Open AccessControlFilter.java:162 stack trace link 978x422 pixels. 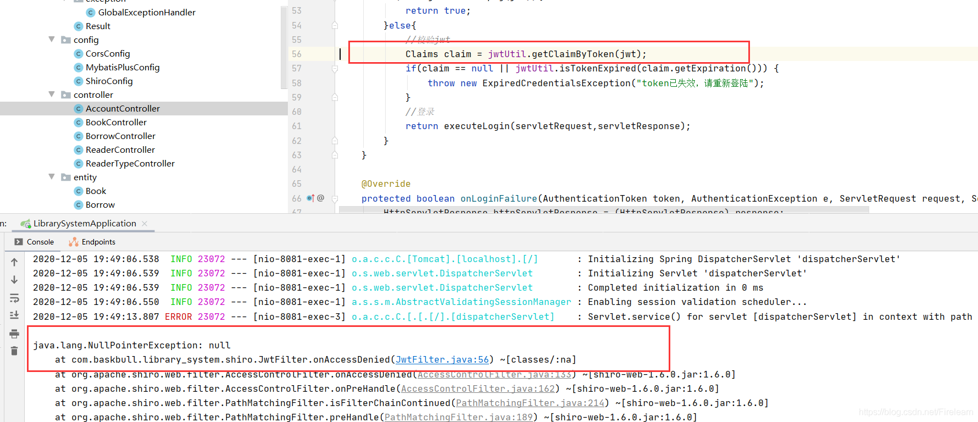[x=477, y=388]
